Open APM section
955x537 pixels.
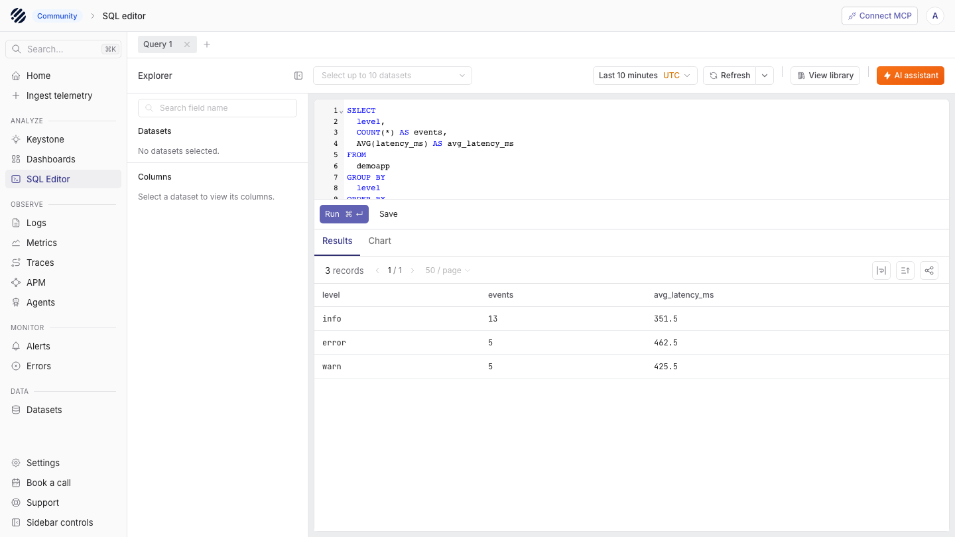(64, 282)
